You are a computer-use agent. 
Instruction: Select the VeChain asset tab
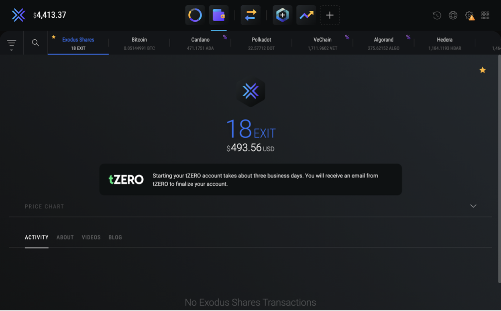322,43
